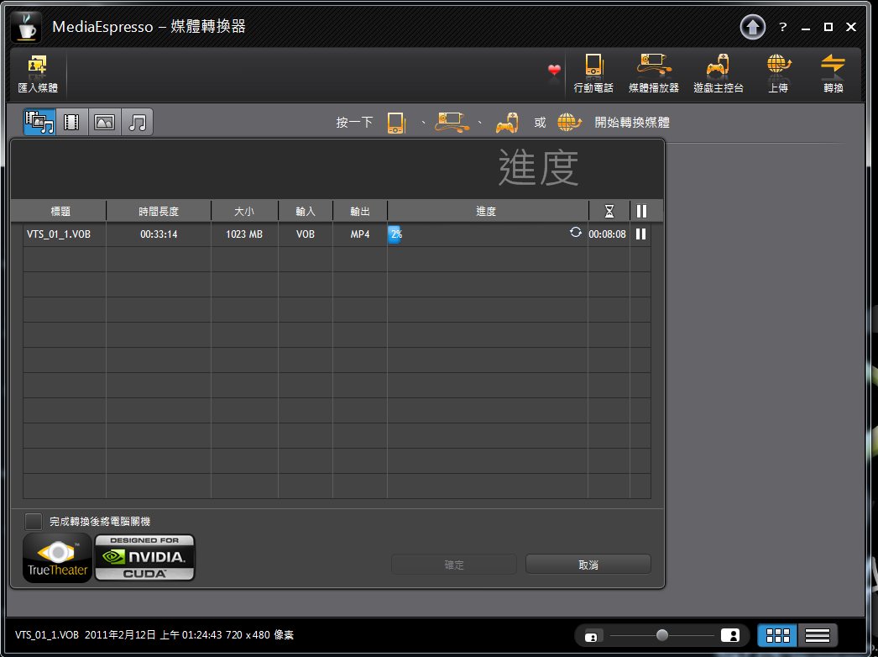Select the Media Player (媒體播放器) device icon
The image size is (878, 657).
pos(653,73)
